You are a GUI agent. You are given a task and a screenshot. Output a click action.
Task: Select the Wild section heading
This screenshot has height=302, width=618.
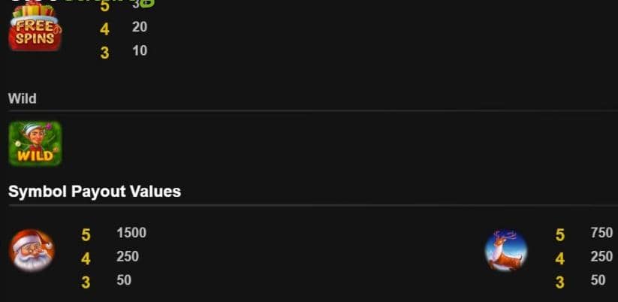(x=22, y=98)
